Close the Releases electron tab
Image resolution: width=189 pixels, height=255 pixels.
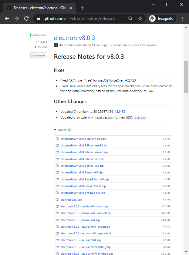coord(71,8)
